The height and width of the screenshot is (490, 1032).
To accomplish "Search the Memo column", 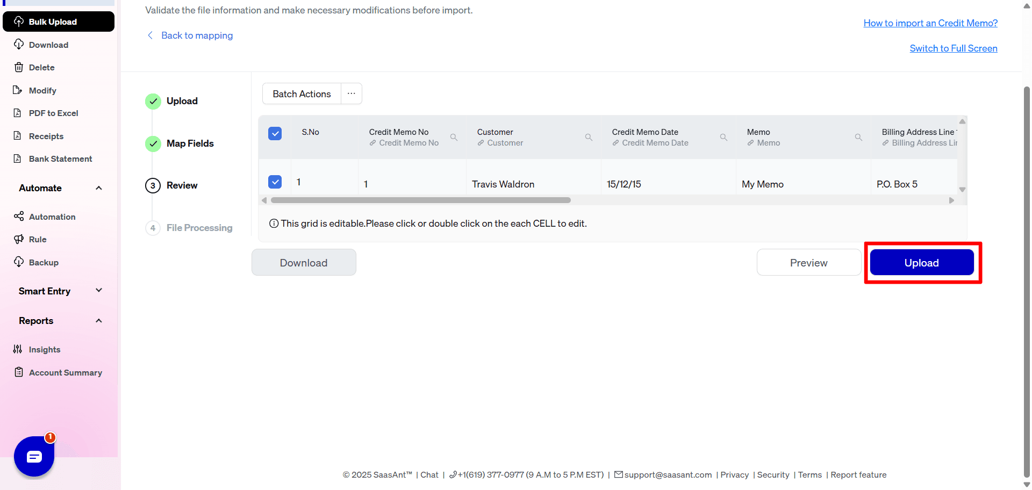I will (859, 138).
